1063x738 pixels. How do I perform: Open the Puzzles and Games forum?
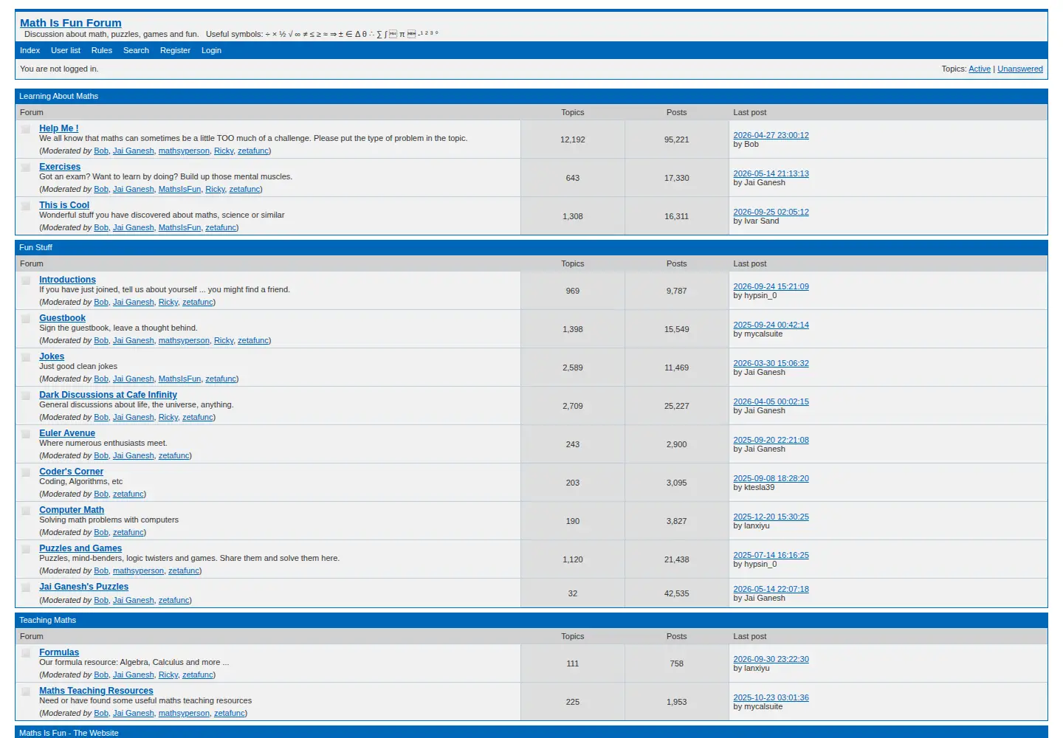tap(80, 548)
